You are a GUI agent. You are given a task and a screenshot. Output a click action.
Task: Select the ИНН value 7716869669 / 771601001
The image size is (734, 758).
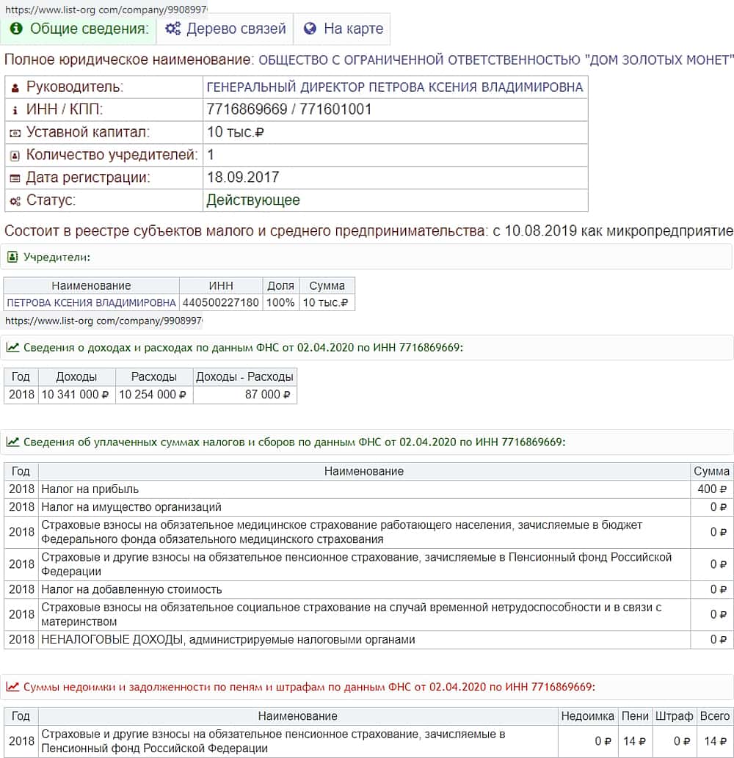[x=289, y=110]
